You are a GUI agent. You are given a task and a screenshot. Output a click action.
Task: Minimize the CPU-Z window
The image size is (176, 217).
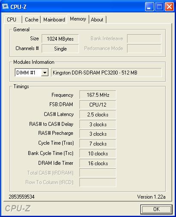click(x=149, y=7)
